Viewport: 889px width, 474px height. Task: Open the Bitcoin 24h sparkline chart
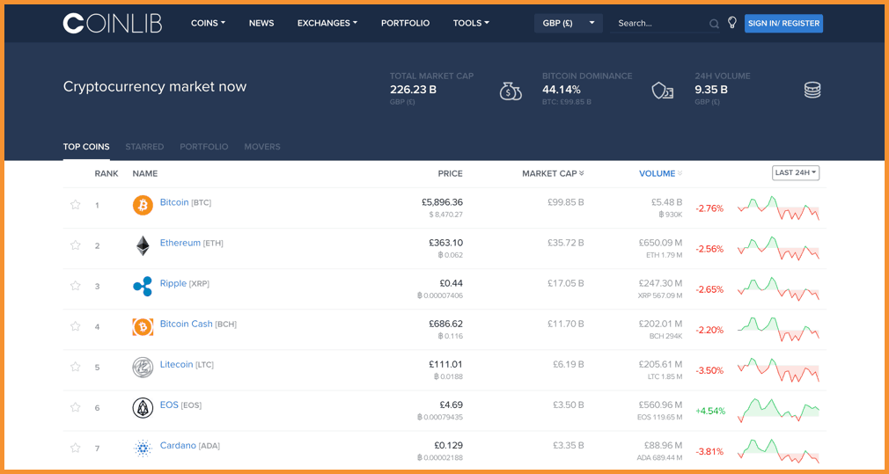[778, 208]
